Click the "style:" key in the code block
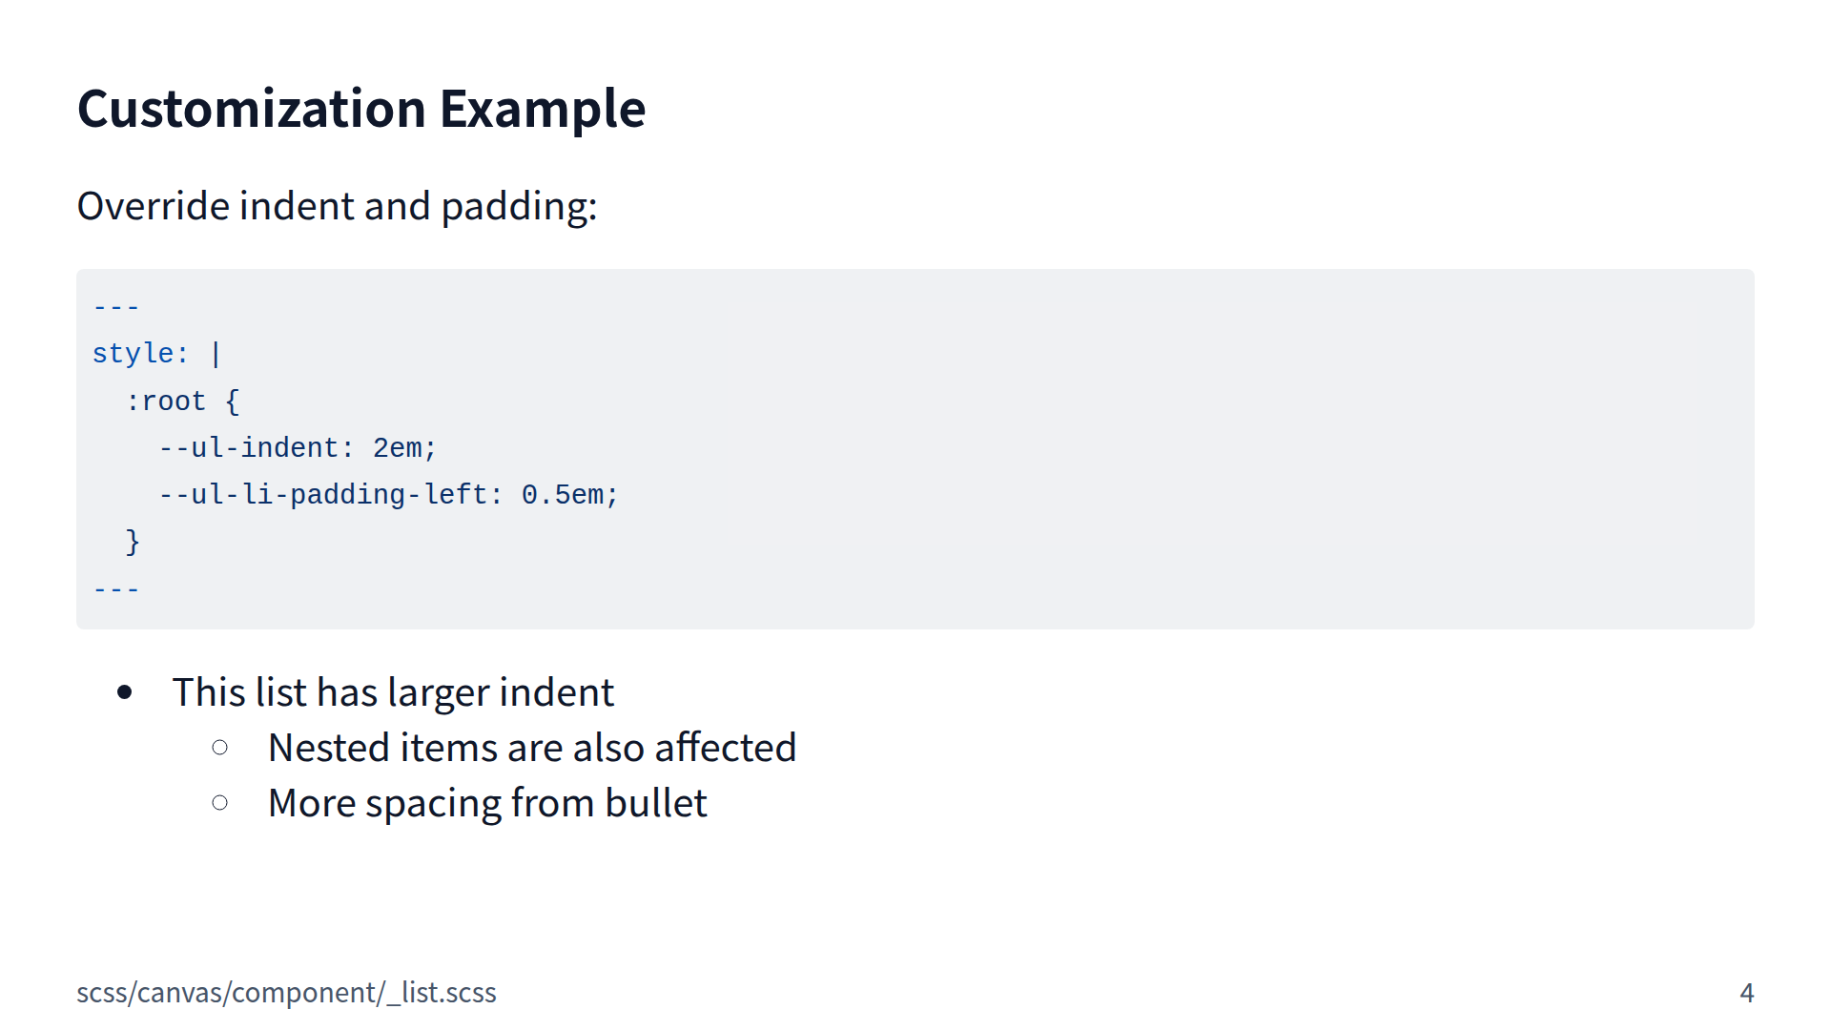Image resolution: width=1831 pixels, height=1030 pixels. (x=140, y=354)
